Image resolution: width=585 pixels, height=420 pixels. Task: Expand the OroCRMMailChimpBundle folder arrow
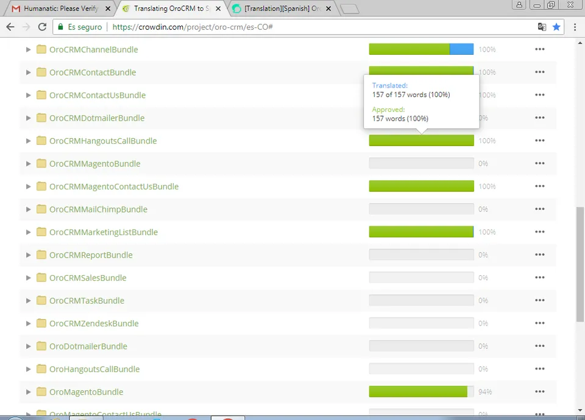28,209
